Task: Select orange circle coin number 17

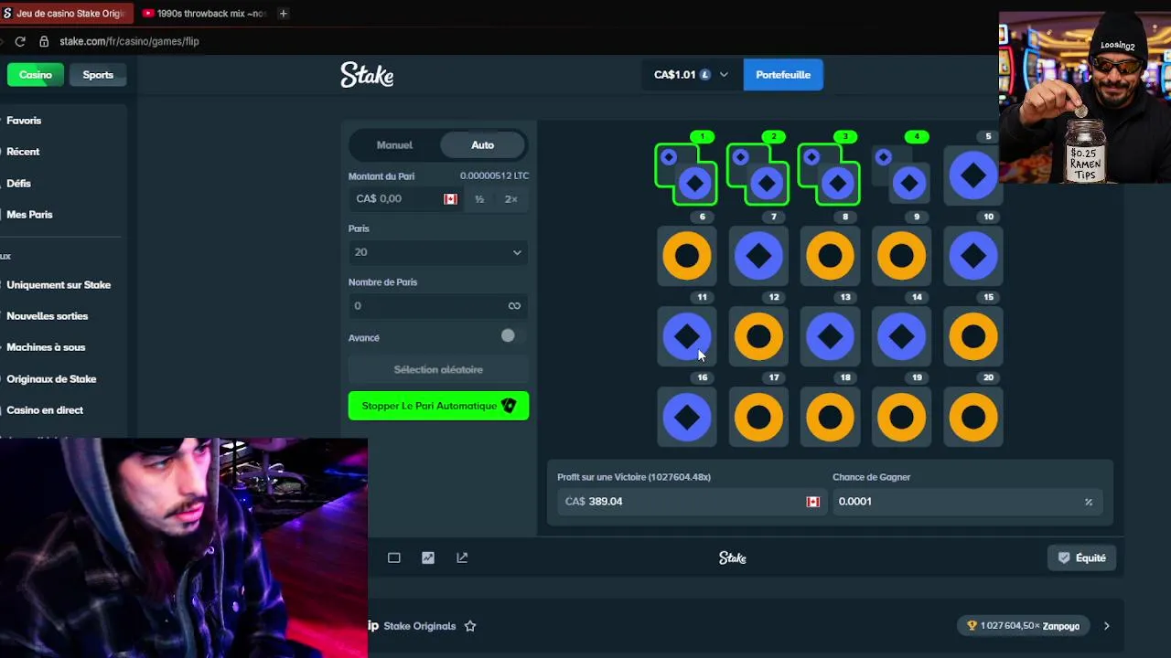Action: 757,418
